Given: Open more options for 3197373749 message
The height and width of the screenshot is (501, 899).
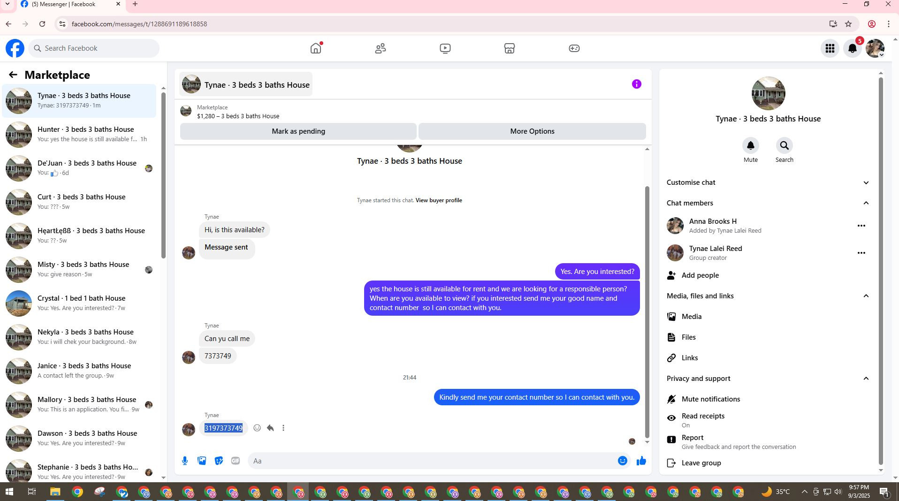Looking at the screenshot, I should point(283,428).
